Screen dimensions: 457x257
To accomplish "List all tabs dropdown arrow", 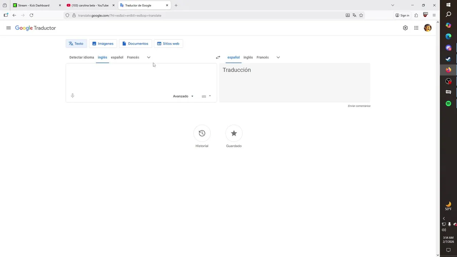I will 392,5.
